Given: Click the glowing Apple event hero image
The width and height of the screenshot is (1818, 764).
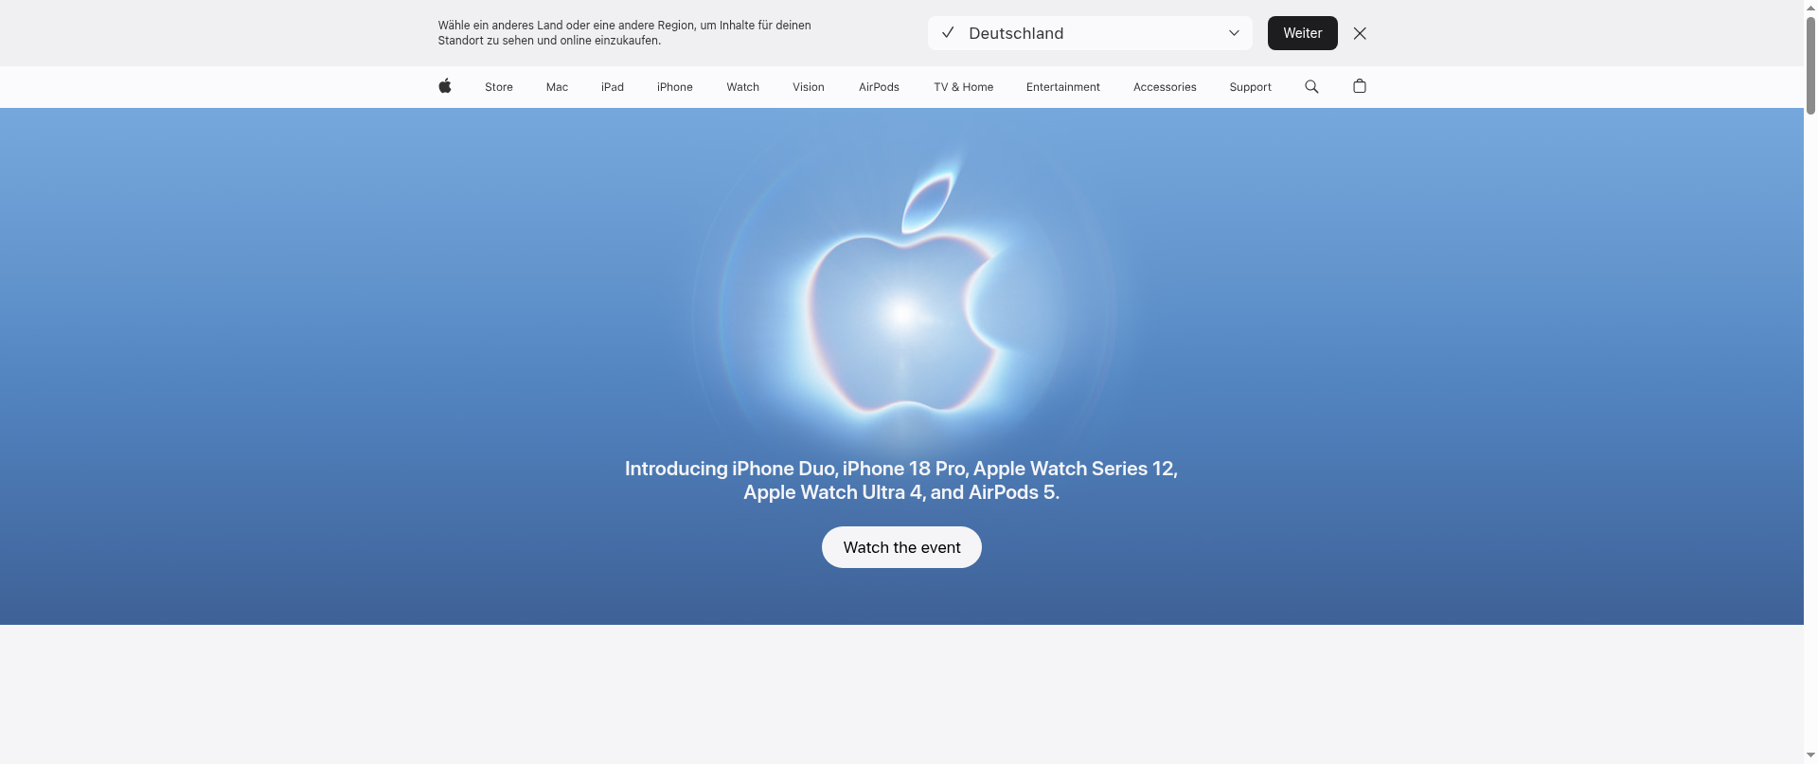Looking at the screenshot, I should (902, 293).
